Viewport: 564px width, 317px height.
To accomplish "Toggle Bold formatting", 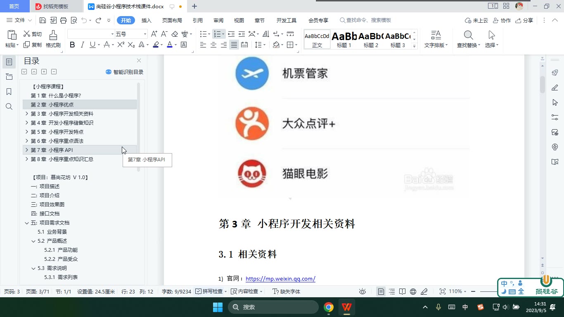I will 72,45.
